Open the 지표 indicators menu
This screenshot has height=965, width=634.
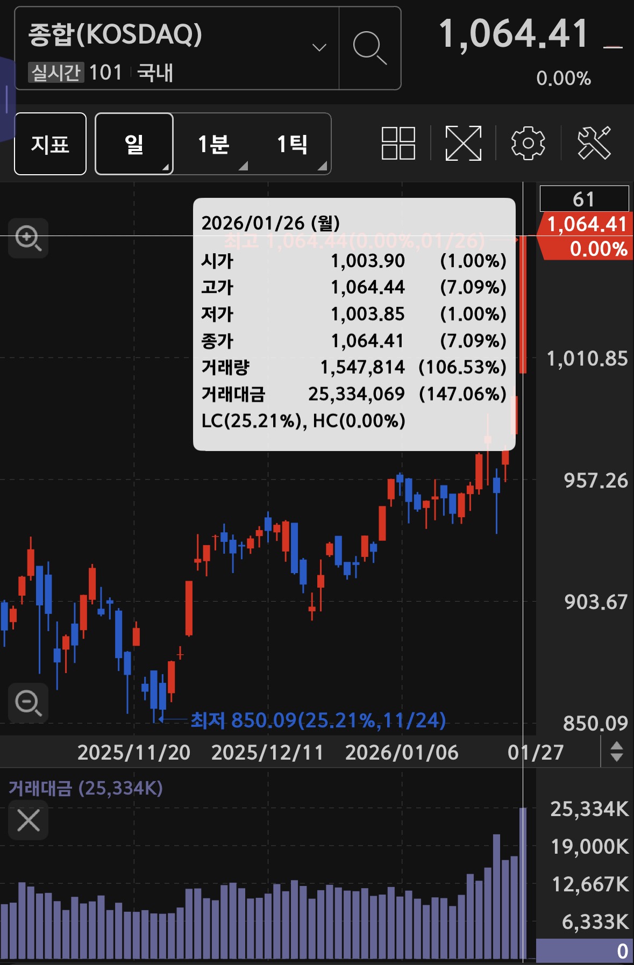click(x=50, y=144)
